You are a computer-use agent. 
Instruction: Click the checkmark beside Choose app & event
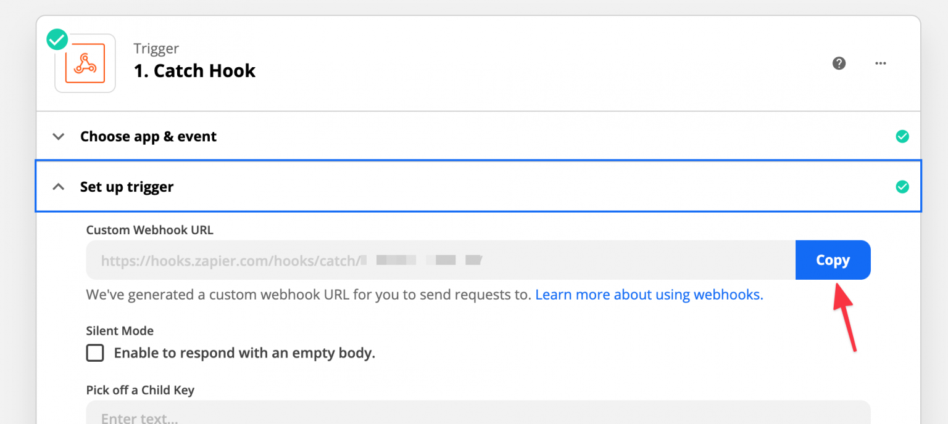902,136
